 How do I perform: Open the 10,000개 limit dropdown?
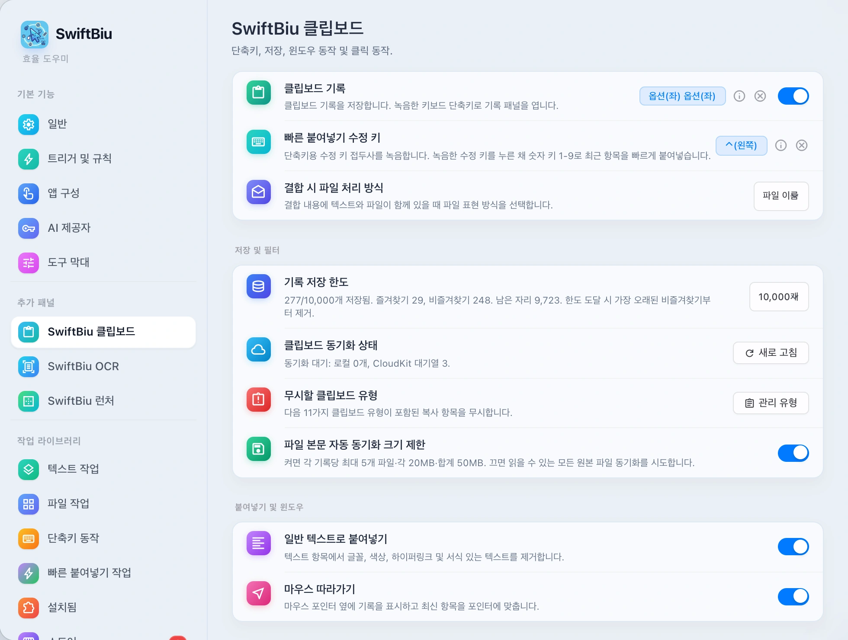pyautogui.click(x=779, y=297)
